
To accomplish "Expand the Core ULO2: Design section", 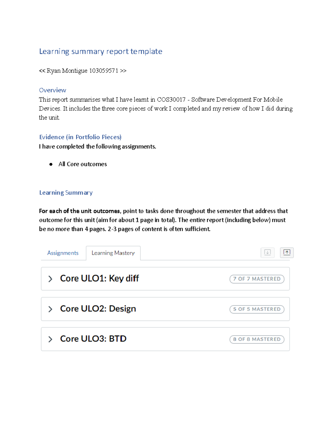I will tap(51, 309).
